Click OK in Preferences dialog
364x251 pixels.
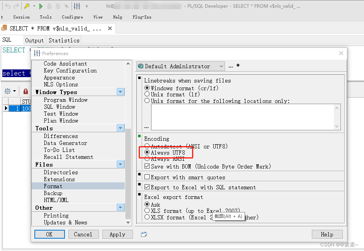pyautogui.click(x=49, y=234)
